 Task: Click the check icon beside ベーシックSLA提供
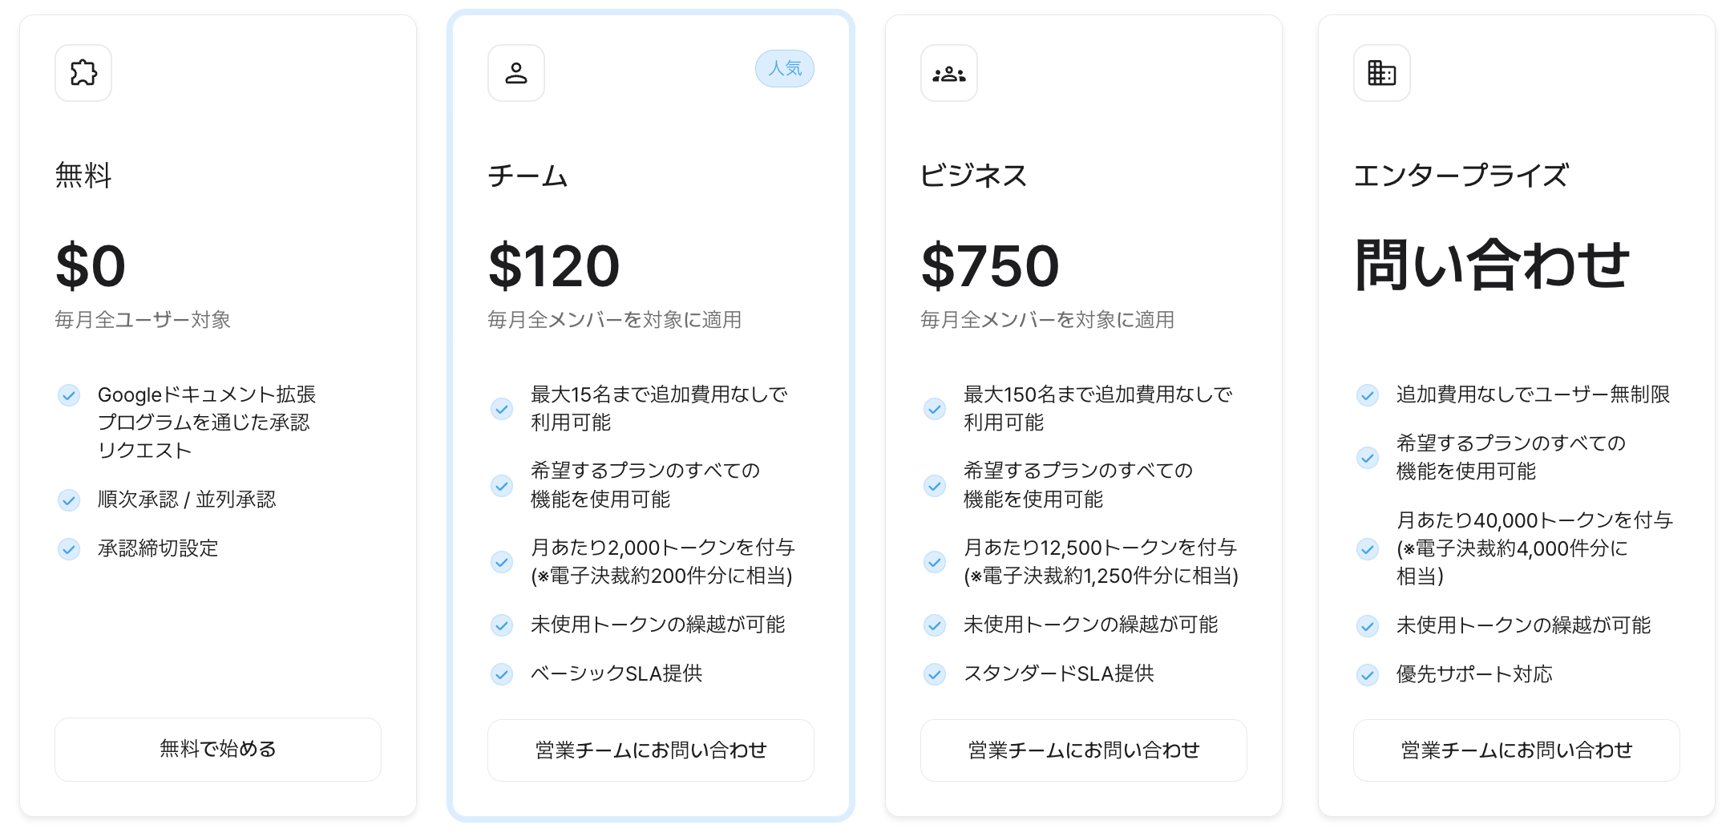(x=502, y=674)
